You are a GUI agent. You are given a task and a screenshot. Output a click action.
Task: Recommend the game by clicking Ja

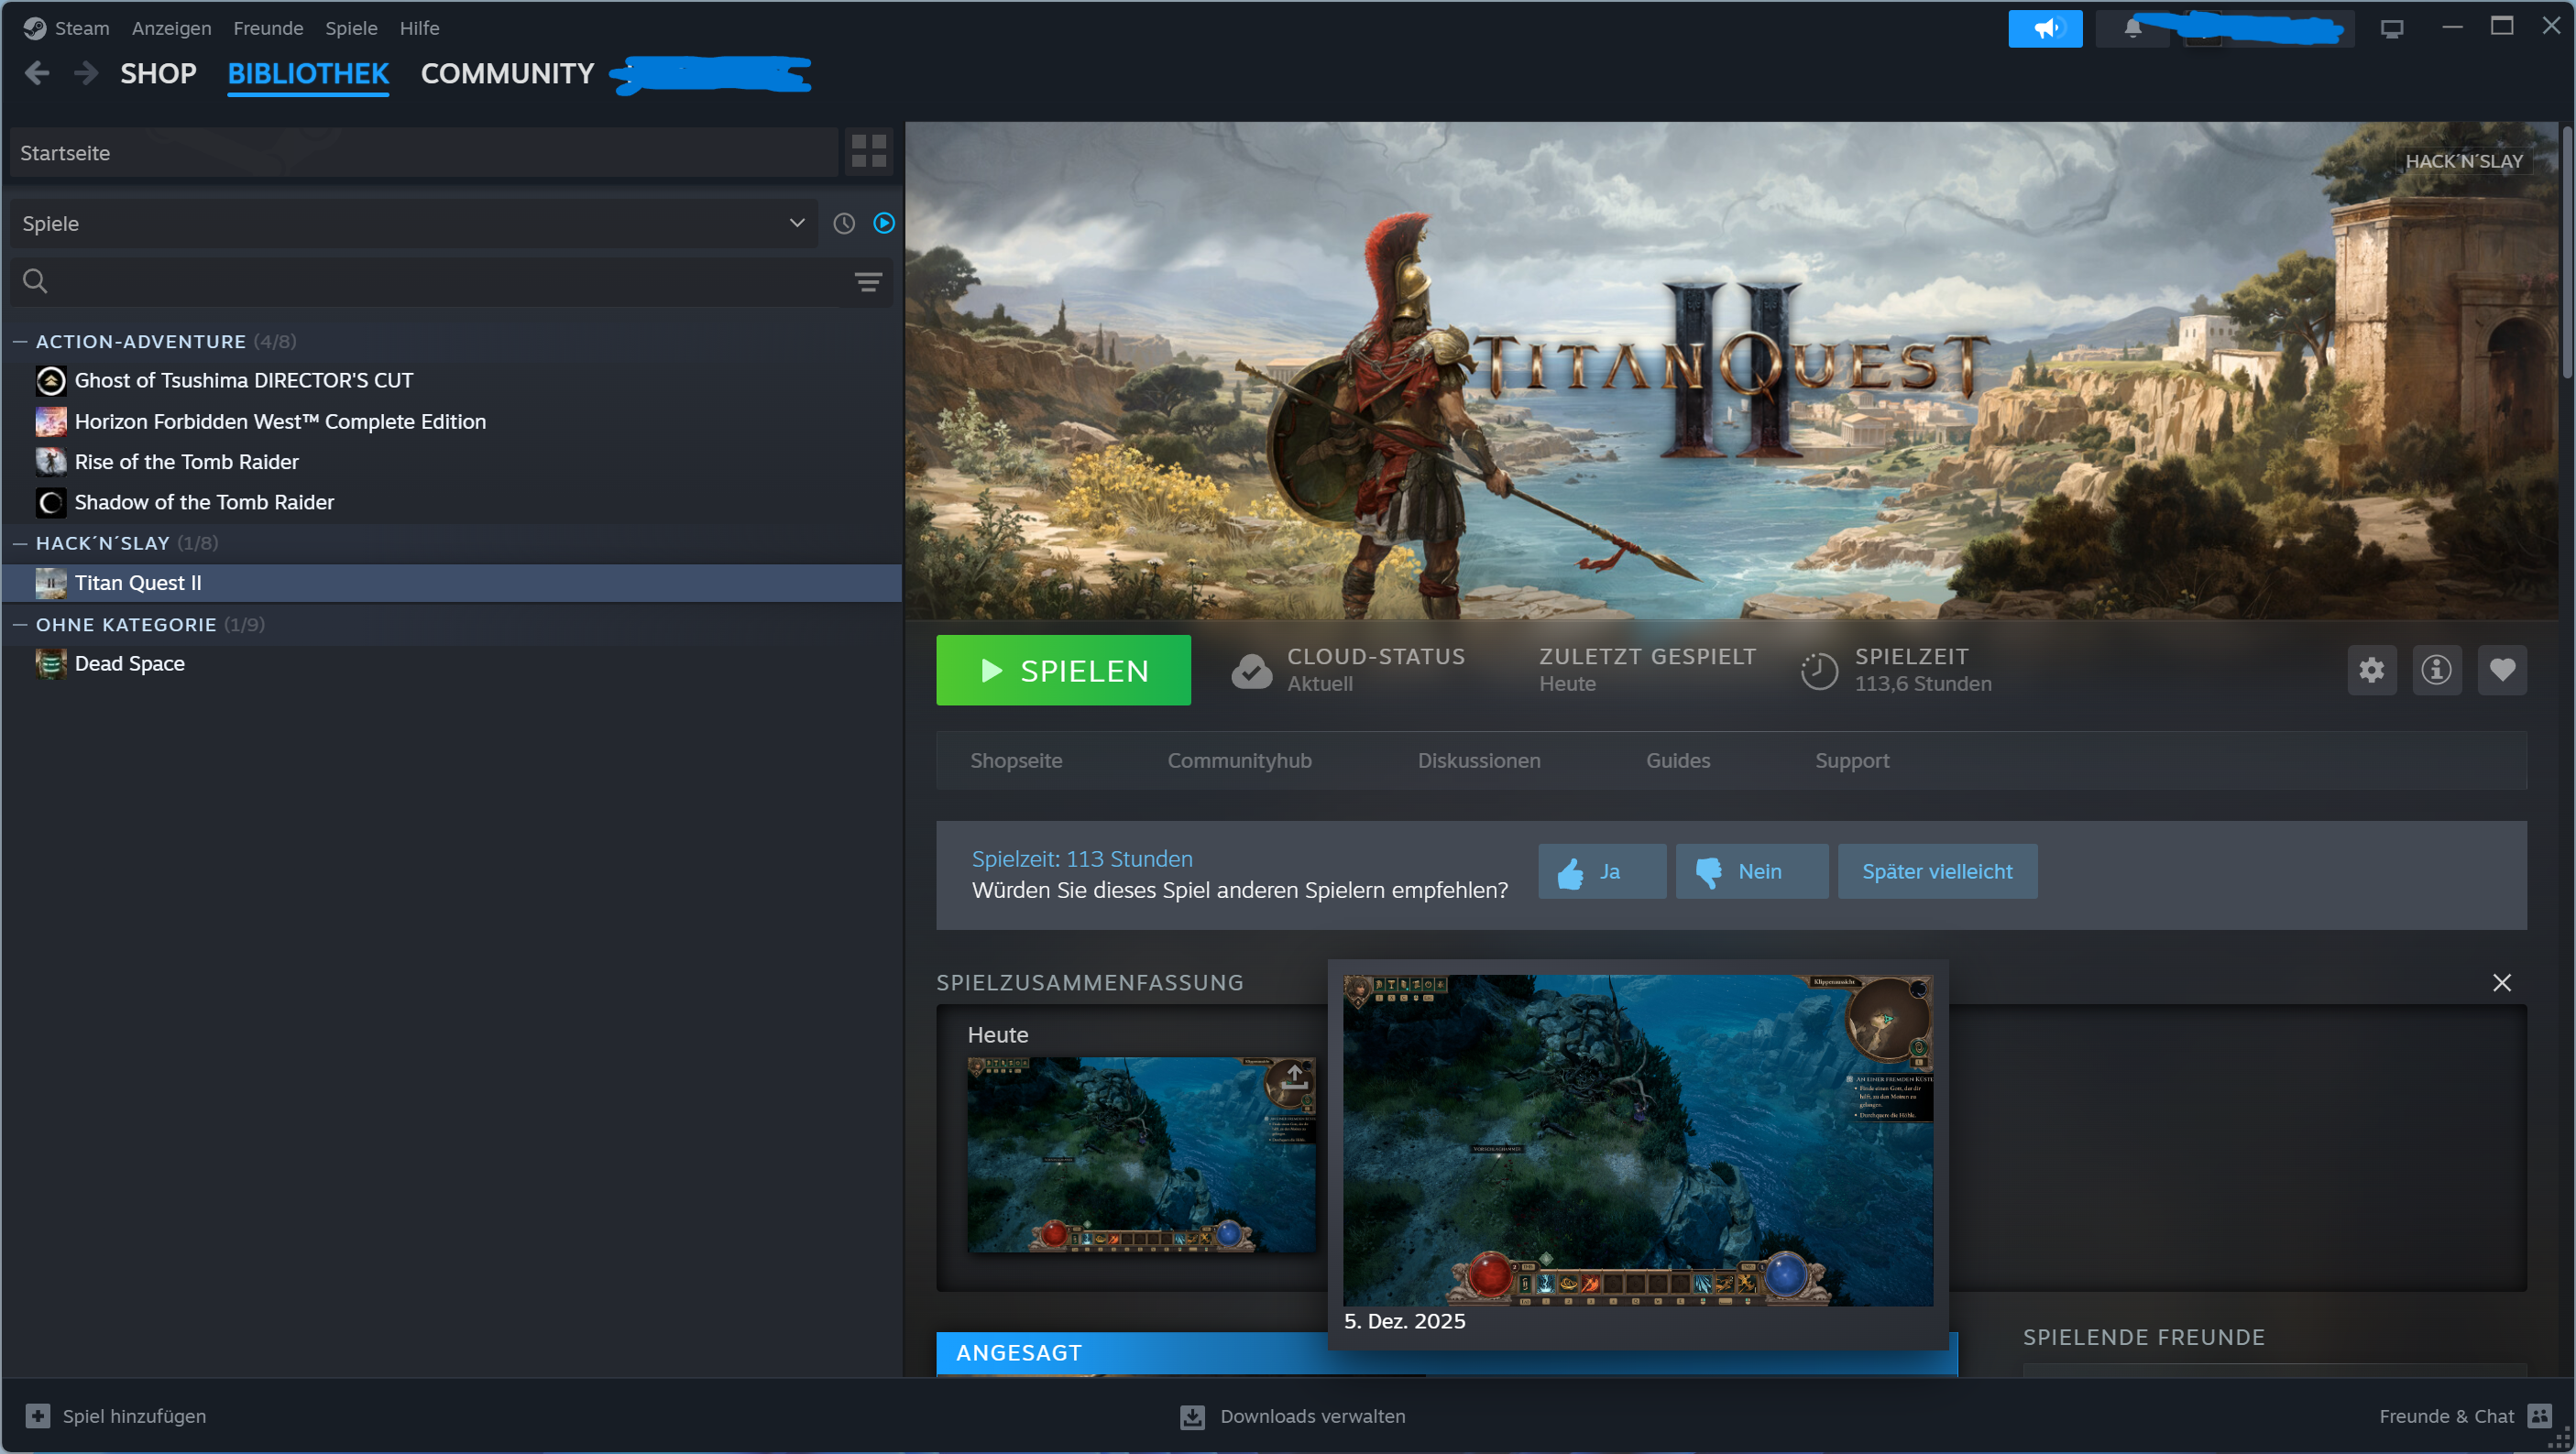(x=1601, y=871)
